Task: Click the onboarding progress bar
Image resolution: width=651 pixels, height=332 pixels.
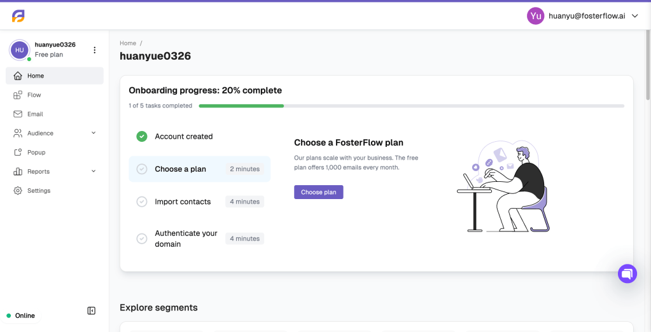Action: tap(412, 106)
